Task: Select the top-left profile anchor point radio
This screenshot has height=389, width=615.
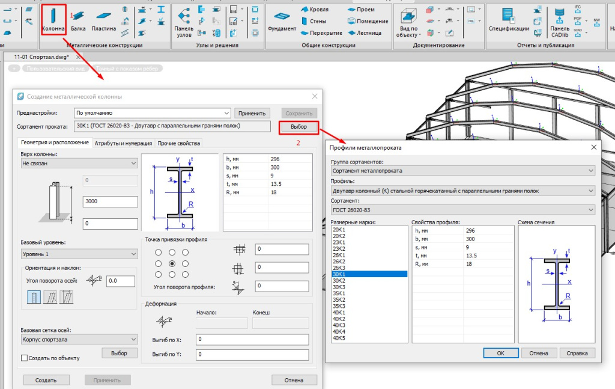Action: click(x=158, y=253)
